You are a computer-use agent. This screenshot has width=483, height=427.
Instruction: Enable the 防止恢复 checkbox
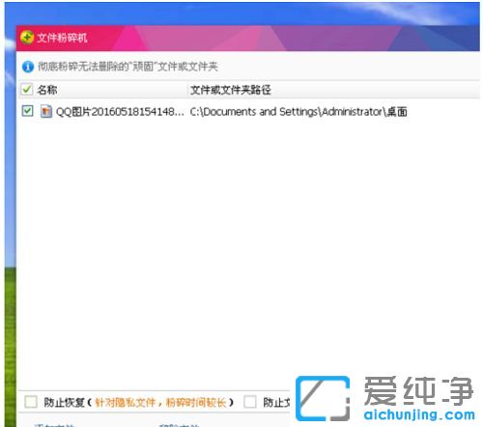(x=31, y=402)
